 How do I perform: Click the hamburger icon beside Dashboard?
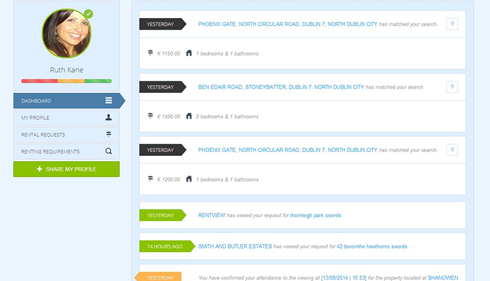[109, 101]
